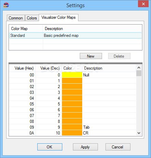Image resolution: width=151 pixels, height=158 pixels.
Task: Click the color cell of row 06
Action: coord(72,110)
